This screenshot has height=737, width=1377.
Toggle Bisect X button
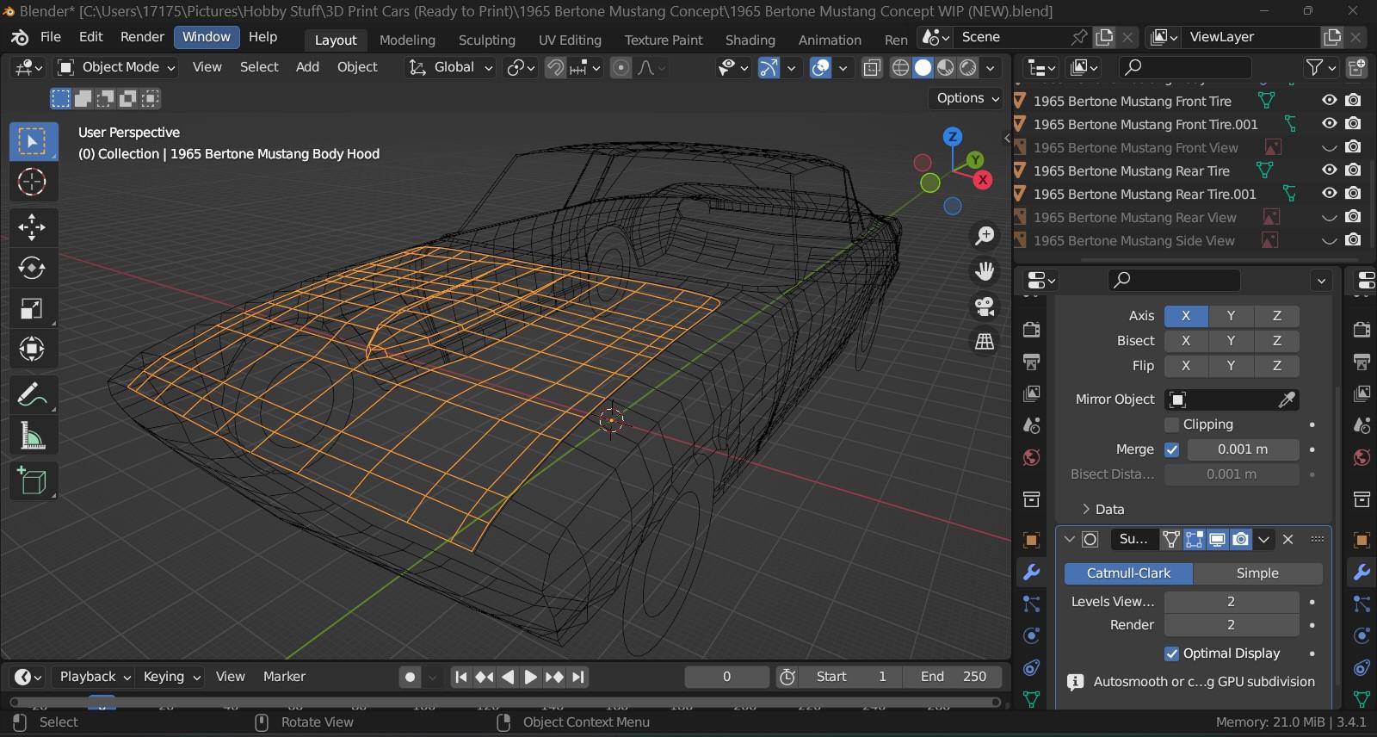pyautogui.click(x=1186, y=341)
